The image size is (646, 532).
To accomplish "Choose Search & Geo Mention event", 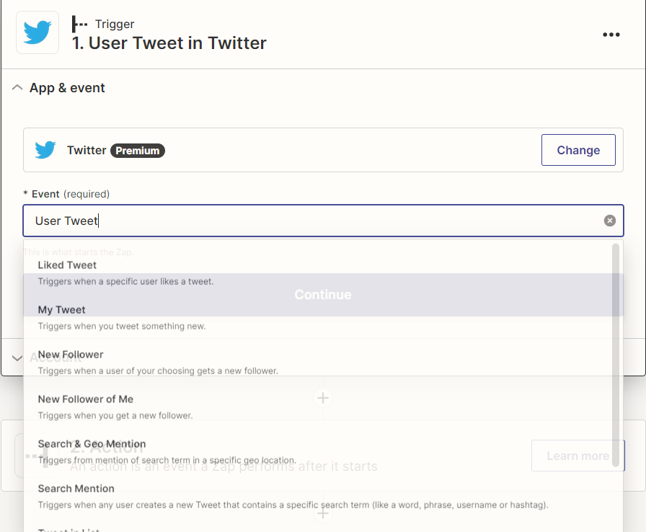I will [x=92, y=444].
